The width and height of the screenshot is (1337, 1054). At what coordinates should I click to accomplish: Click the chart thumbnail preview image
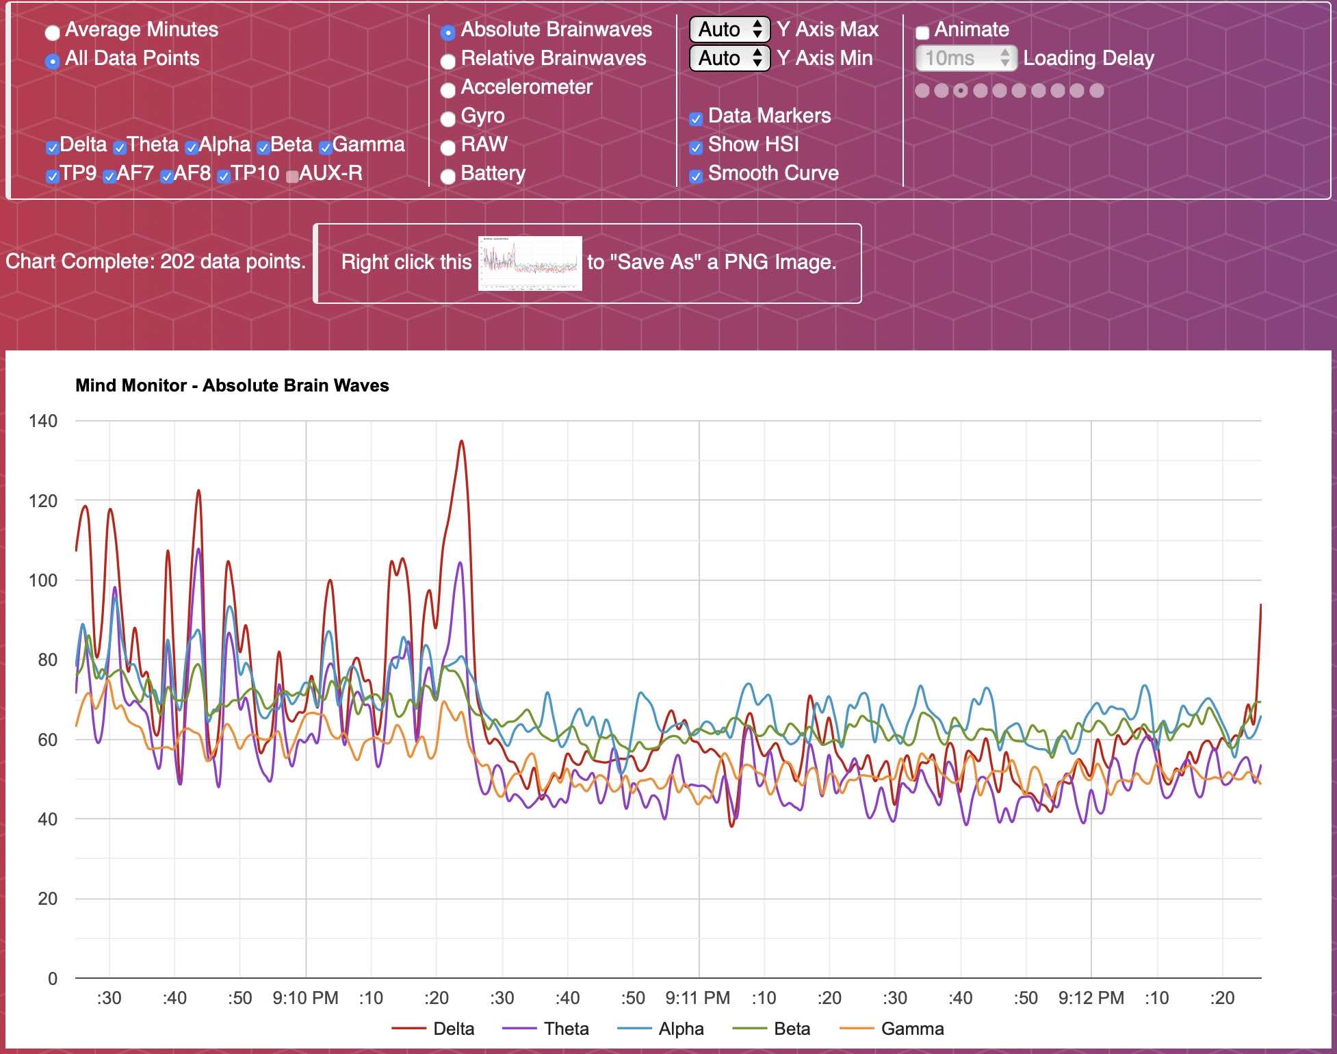530,263
